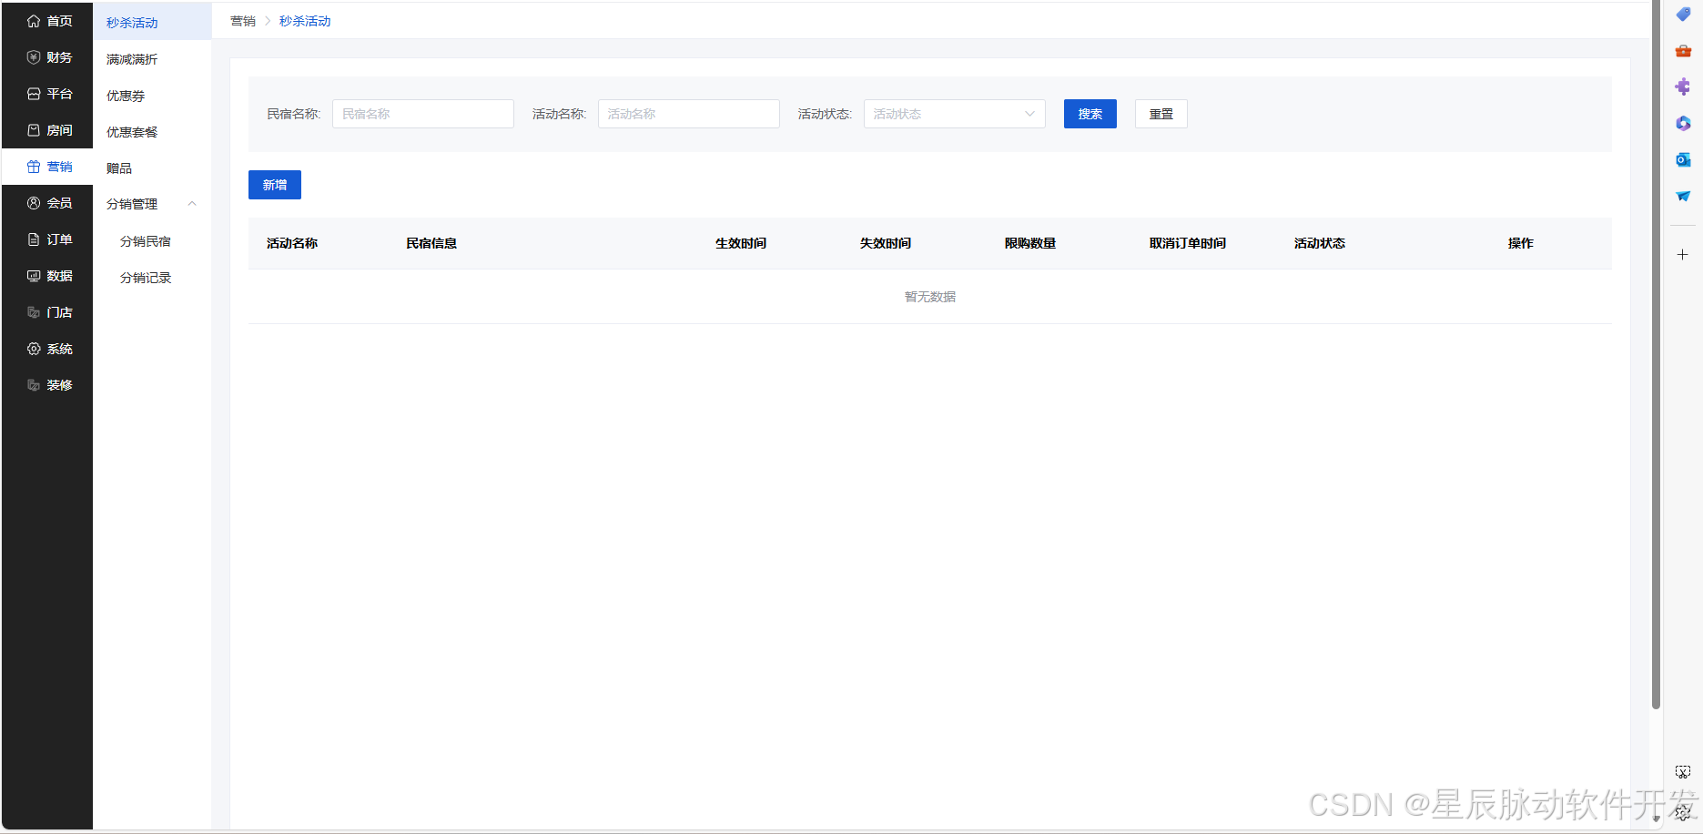Select 满减满折 in the submenu
The image size is (1703, 834).
(x=152, y=59)
